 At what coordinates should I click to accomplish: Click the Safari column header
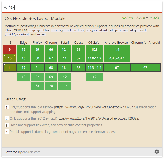coord(65,42)
